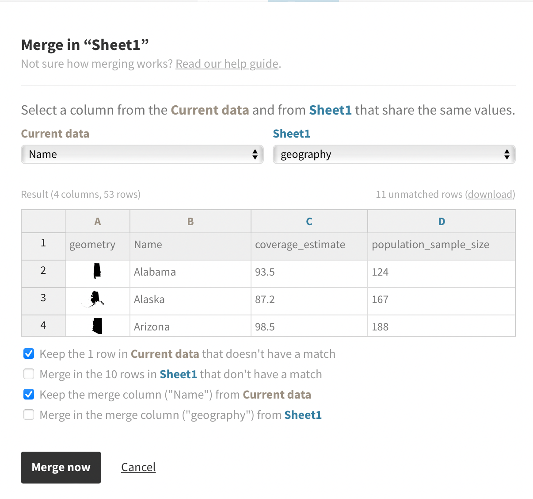
Task: Click row number 3 header
Action: coord(43,298)
